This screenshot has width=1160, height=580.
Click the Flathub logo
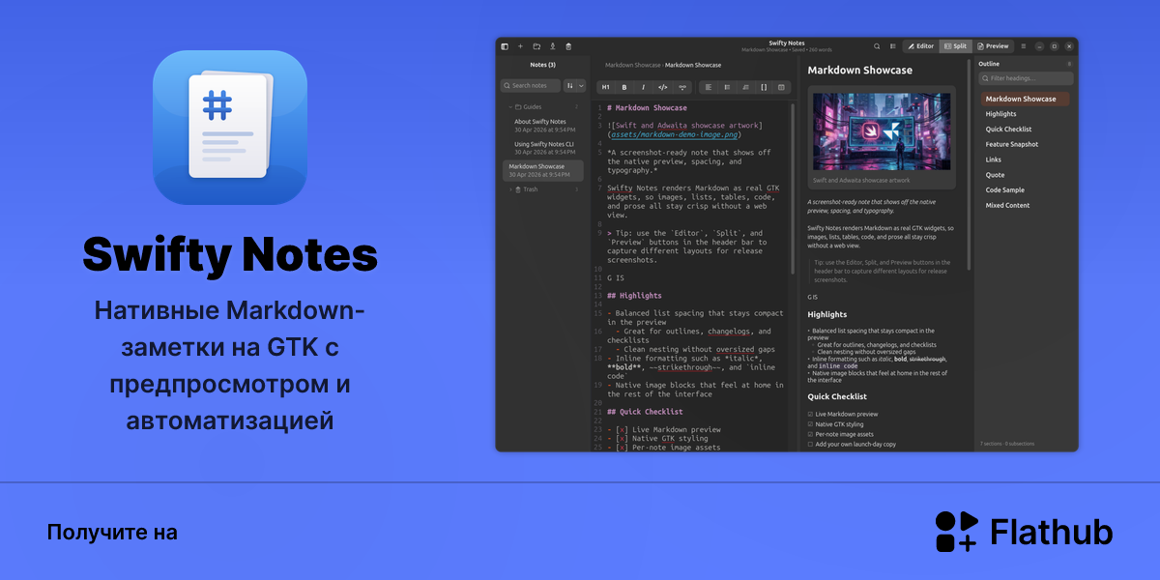1024,533
